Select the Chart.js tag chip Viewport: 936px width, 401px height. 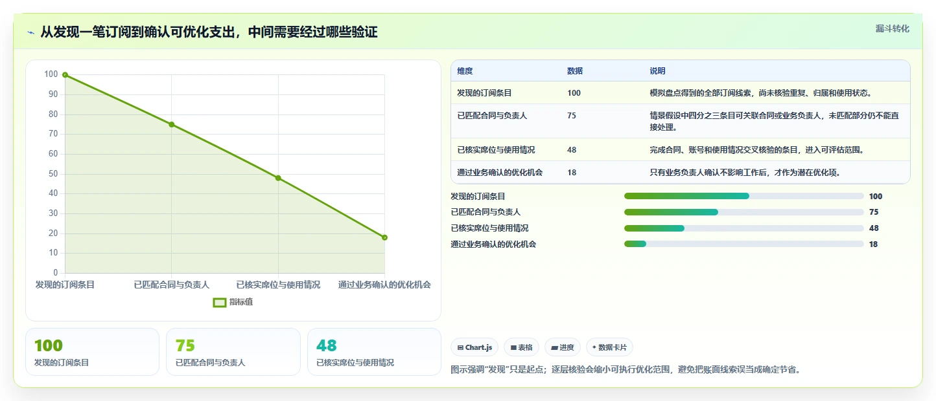coord(474,347)
